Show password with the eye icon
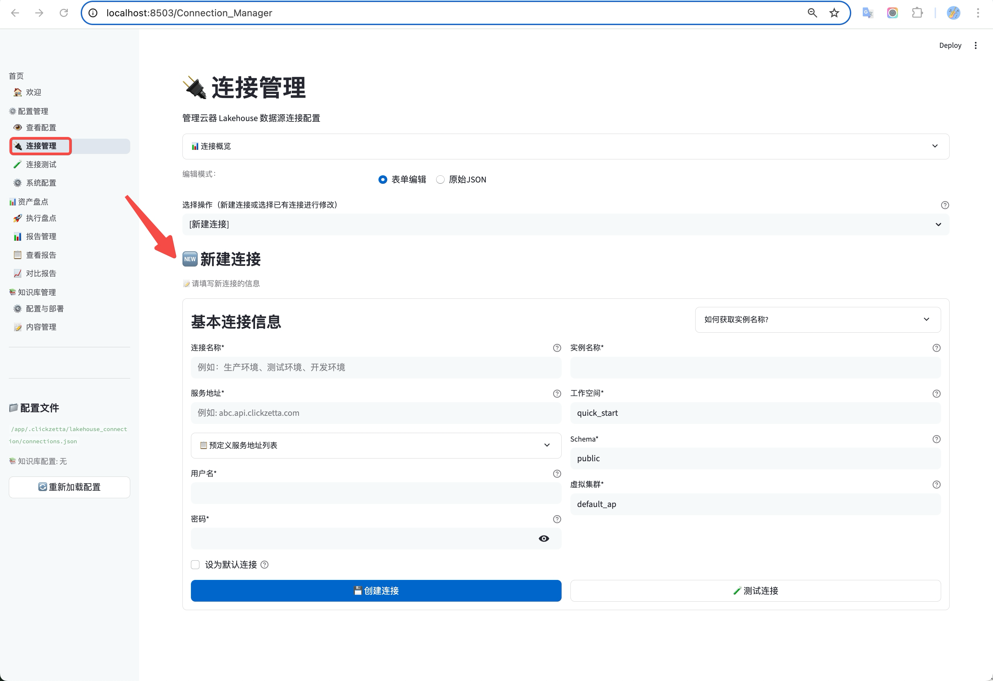This screenshot has height=681, width=993. click(x=544, y=538)
